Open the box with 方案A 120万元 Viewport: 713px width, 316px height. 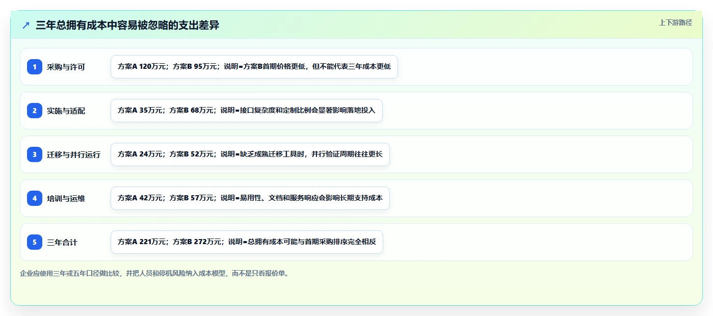(254, 67)
